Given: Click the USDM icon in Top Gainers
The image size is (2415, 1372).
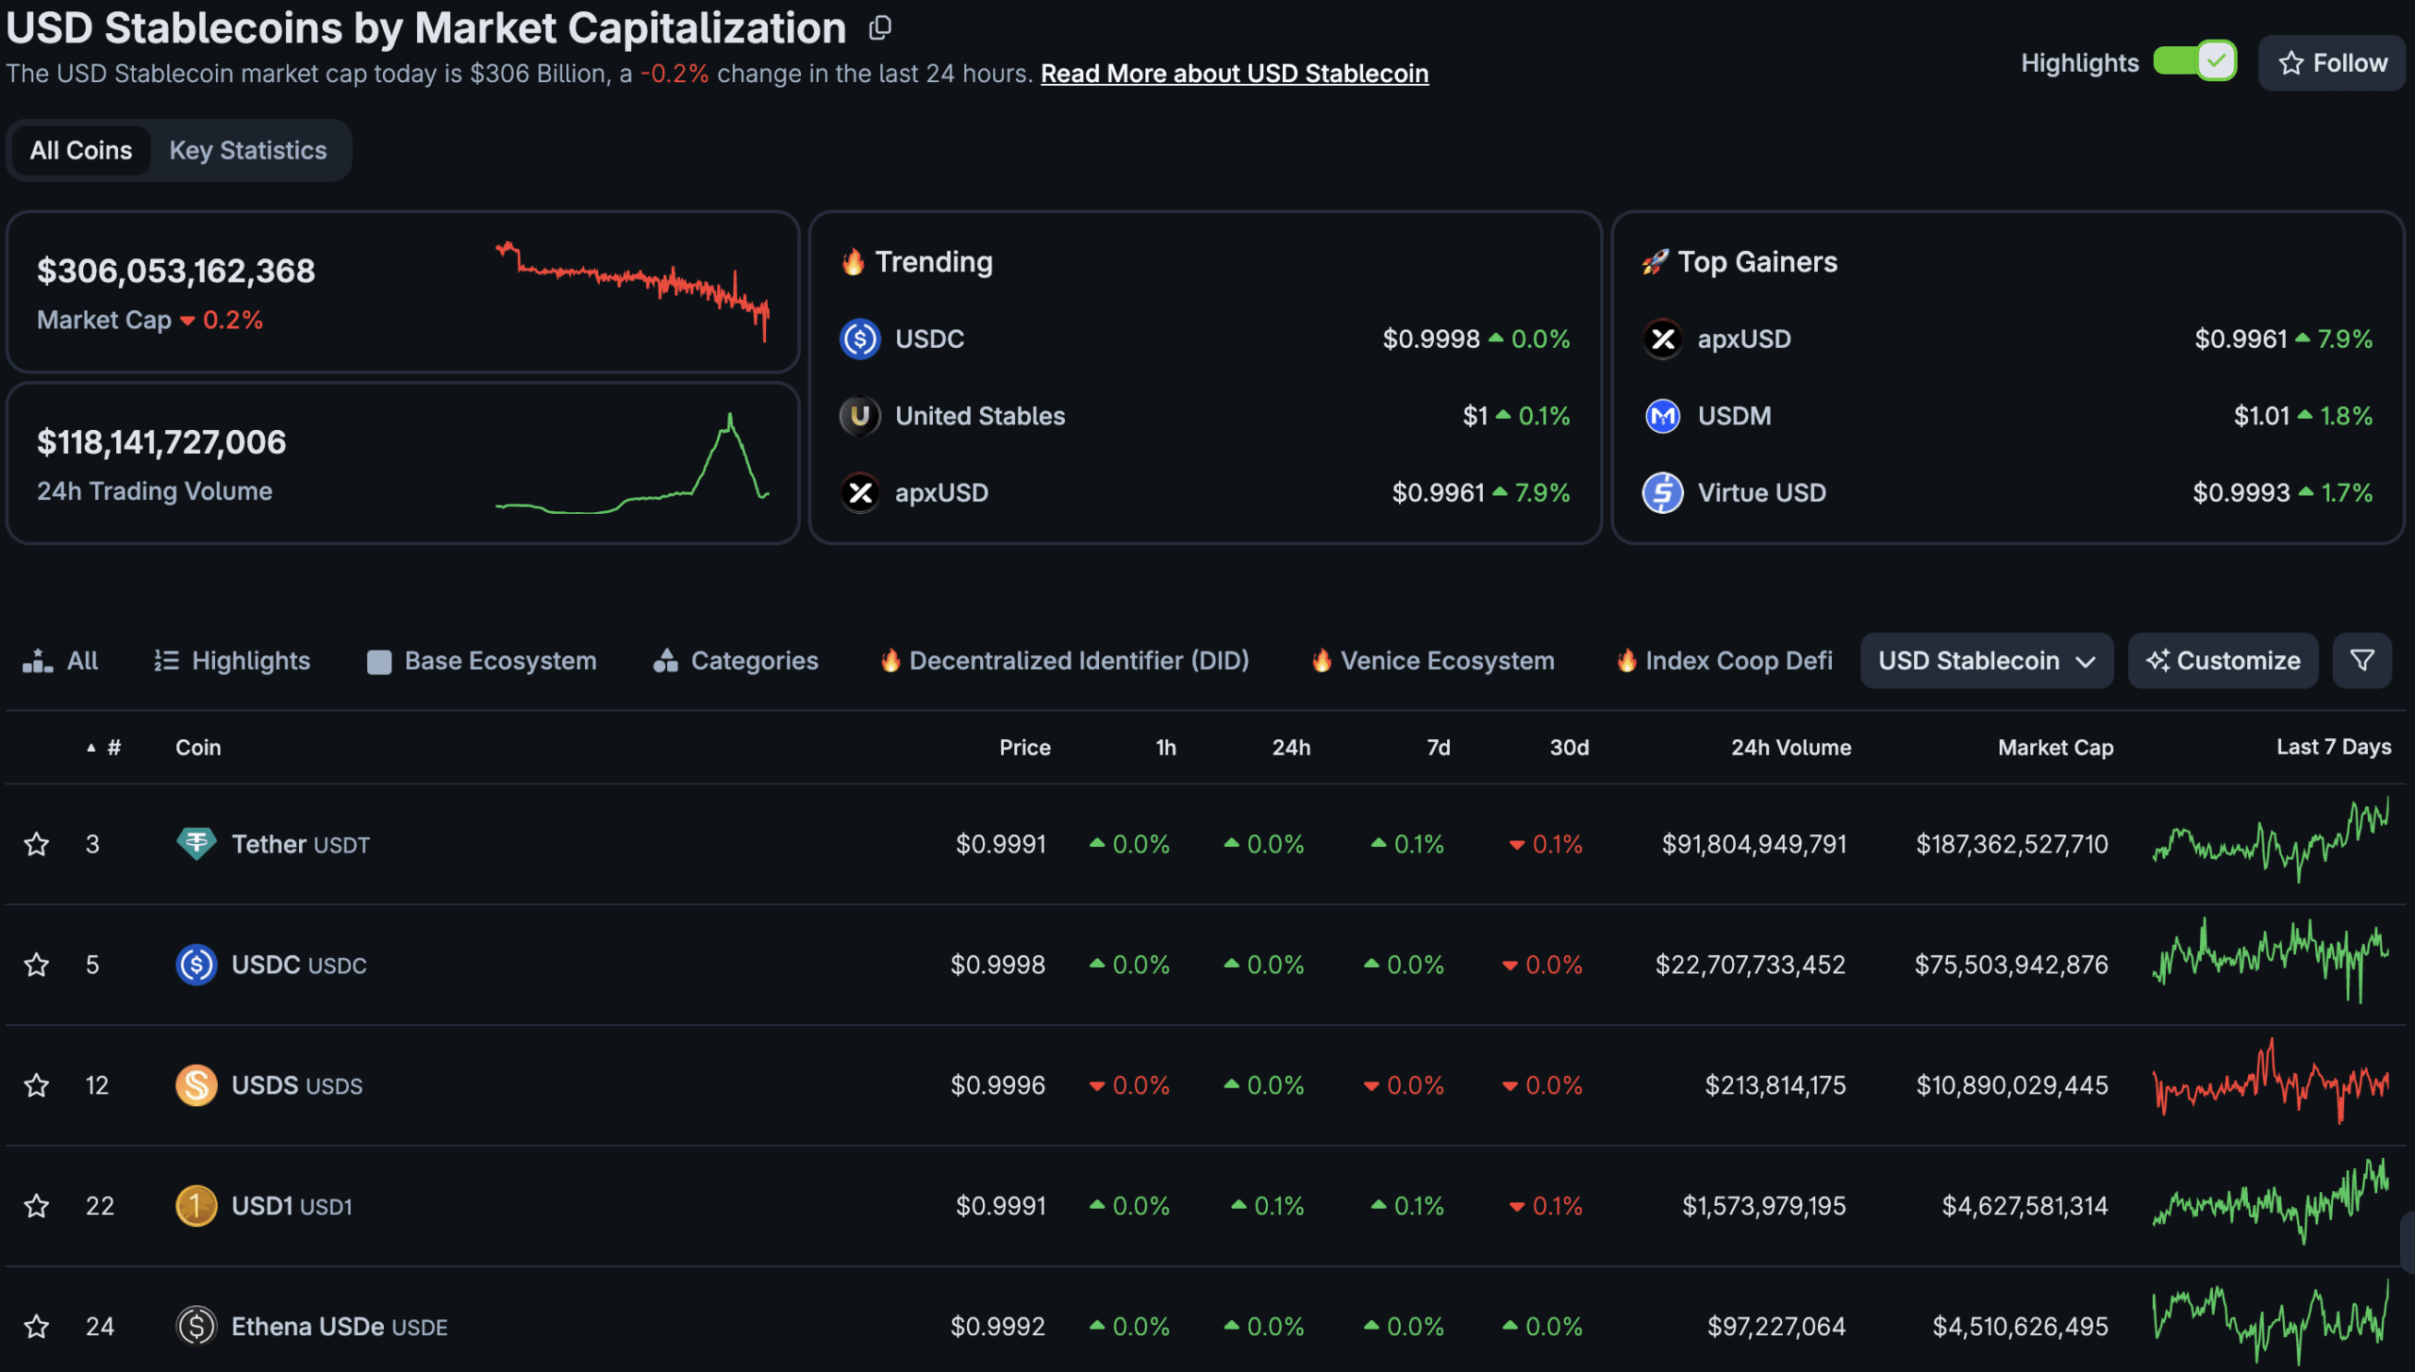Looking at the screenshot, I should [x=1663, y=416].
